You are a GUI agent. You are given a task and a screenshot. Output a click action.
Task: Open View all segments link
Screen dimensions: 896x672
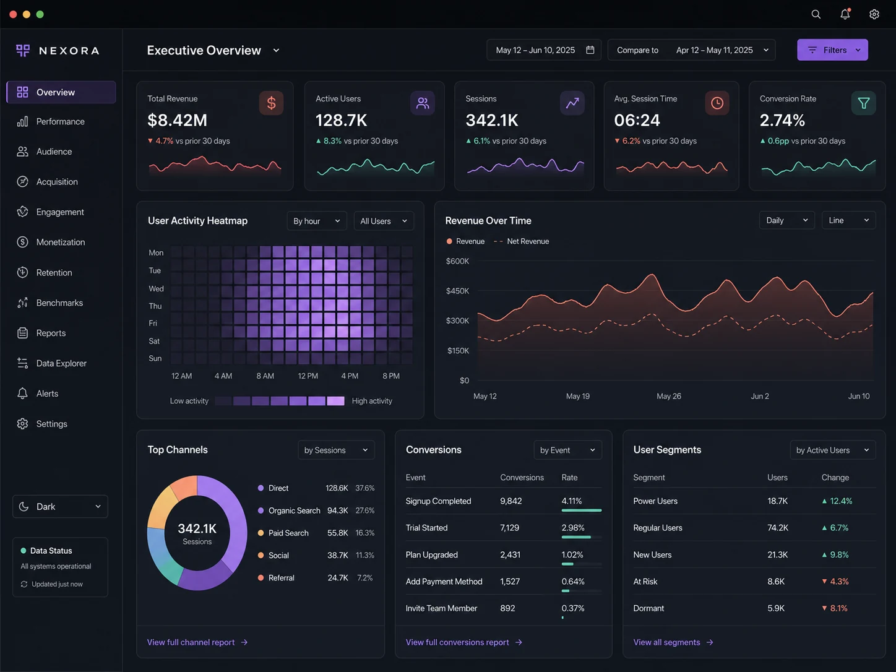(x=673, y=642)
